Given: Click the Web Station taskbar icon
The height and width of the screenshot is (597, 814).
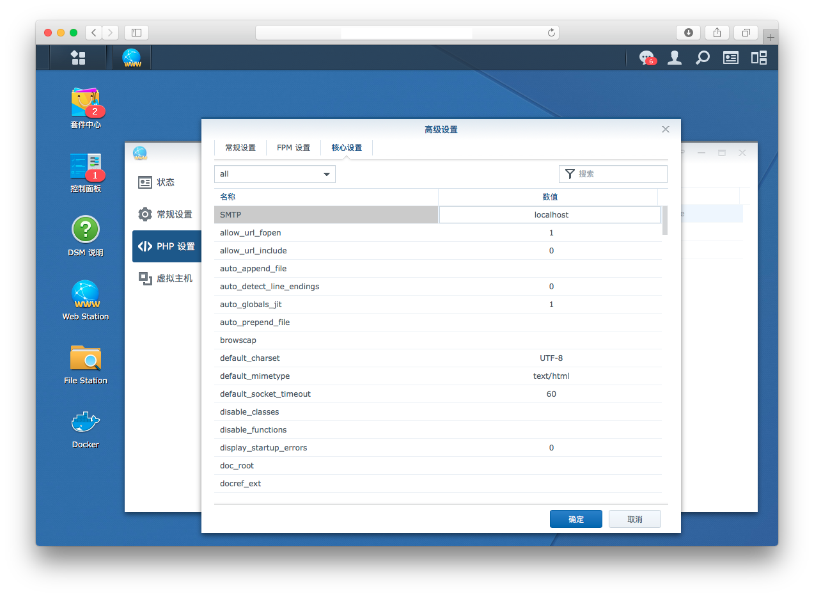Looking at the screenshot, I should [132, 58].
